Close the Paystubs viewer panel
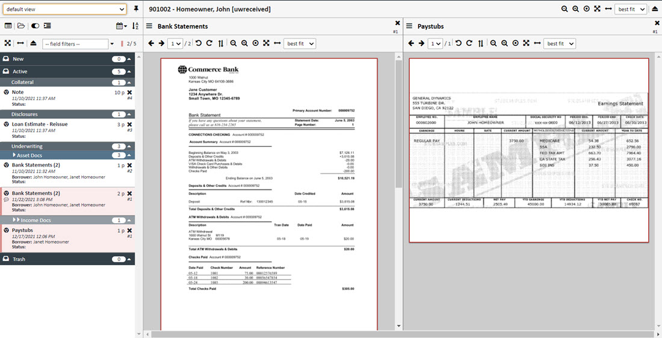 (655, 23)
